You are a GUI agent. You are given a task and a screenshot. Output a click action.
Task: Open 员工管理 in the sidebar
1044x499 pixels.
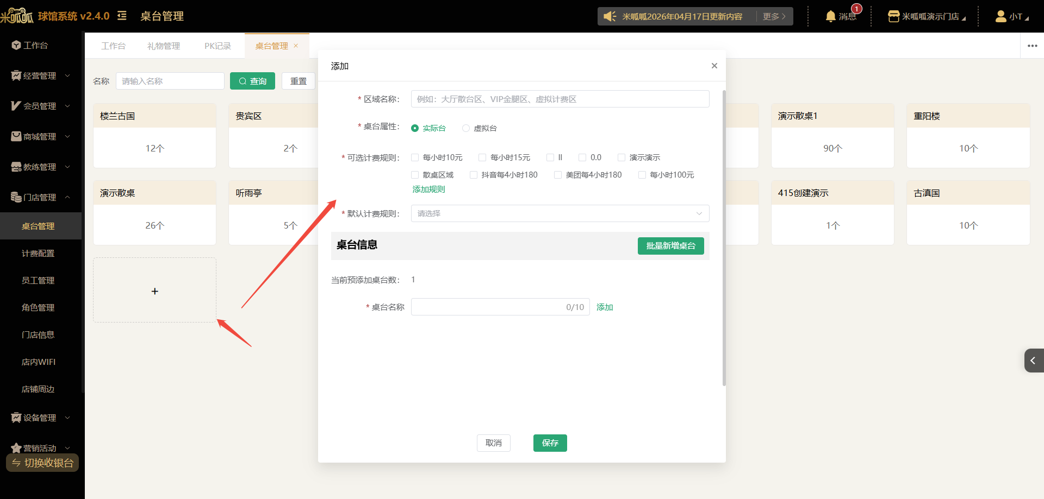(38, 281)
